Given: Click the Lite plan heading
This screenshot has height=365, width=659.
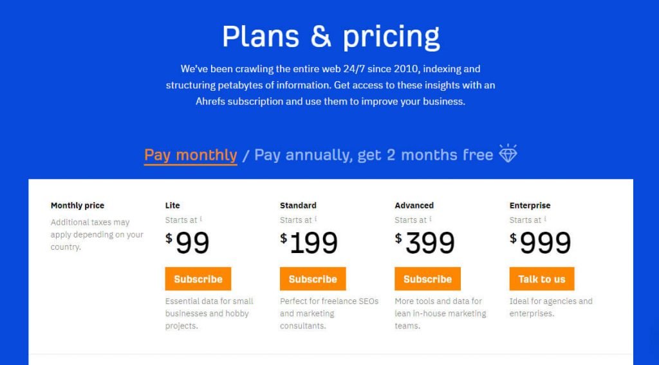Looking at the screenshot, I should [x=172, y=205].
